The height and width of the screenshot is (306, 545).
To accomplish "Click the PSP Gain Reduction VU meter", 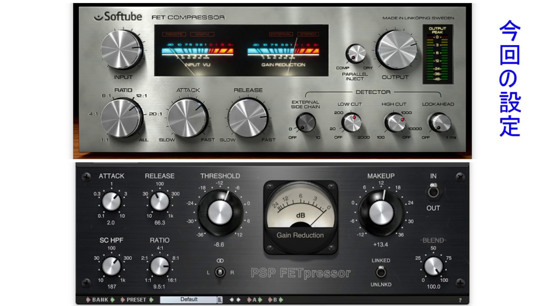I will (301, 218).
